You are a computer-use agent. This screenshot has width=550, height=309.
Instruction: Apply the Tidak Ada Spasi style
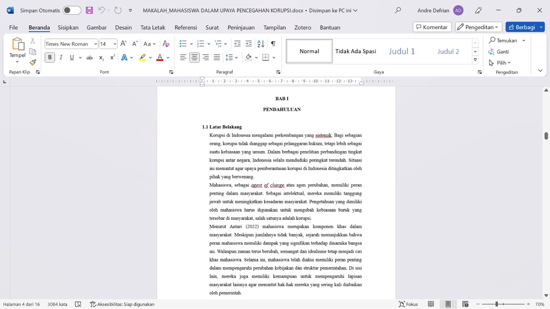point(356,51)
